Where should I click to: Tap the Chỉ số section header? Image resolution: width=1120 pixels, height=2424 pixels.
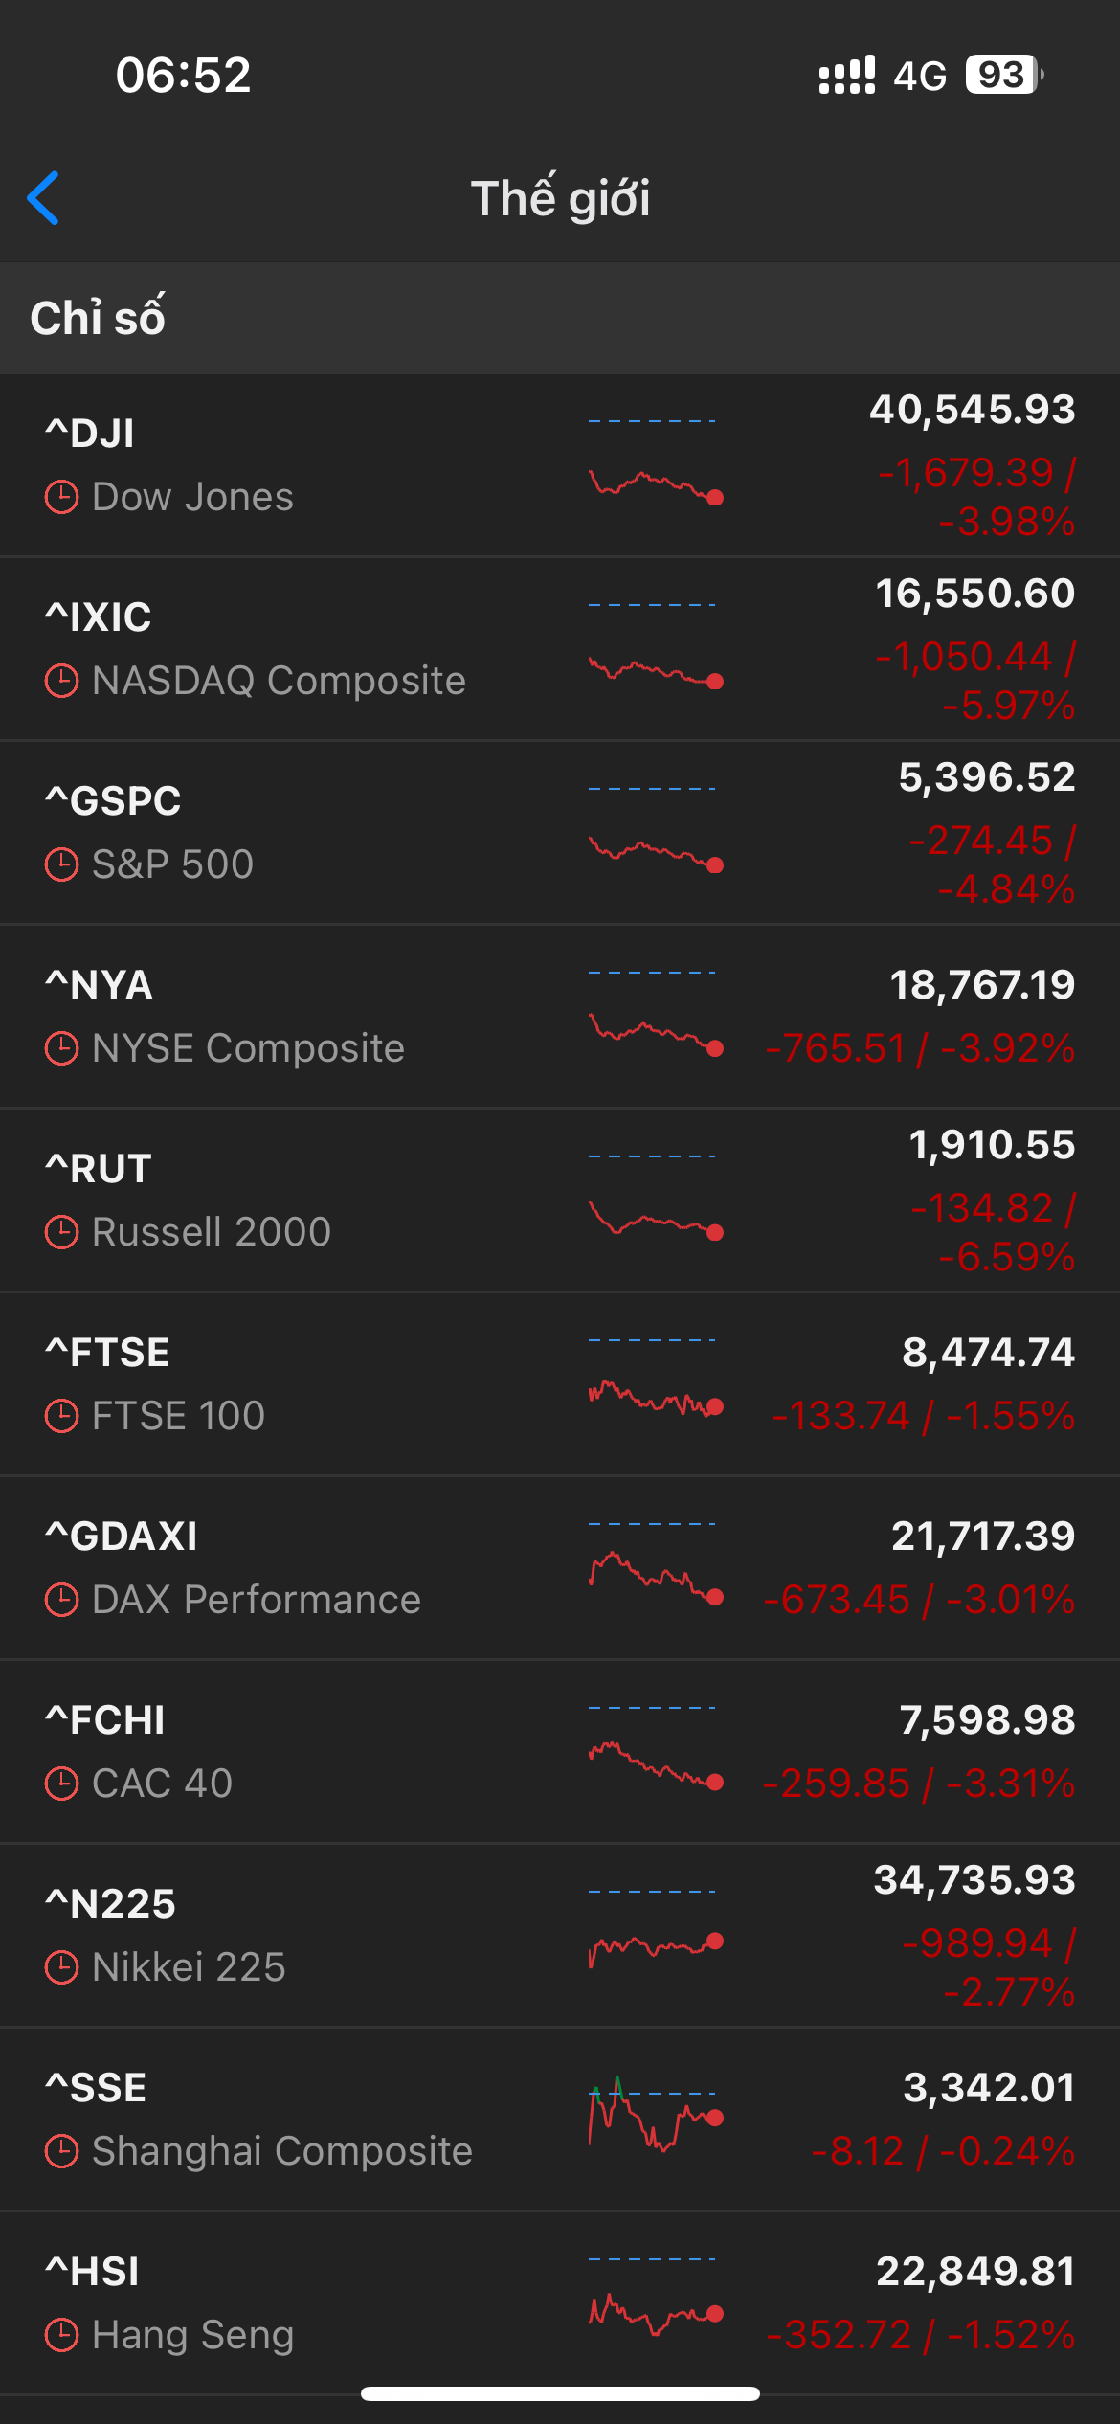(x=98, y=318)
